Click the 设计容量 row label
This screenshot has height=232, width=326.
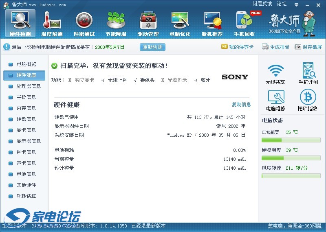tap(64, 168)
